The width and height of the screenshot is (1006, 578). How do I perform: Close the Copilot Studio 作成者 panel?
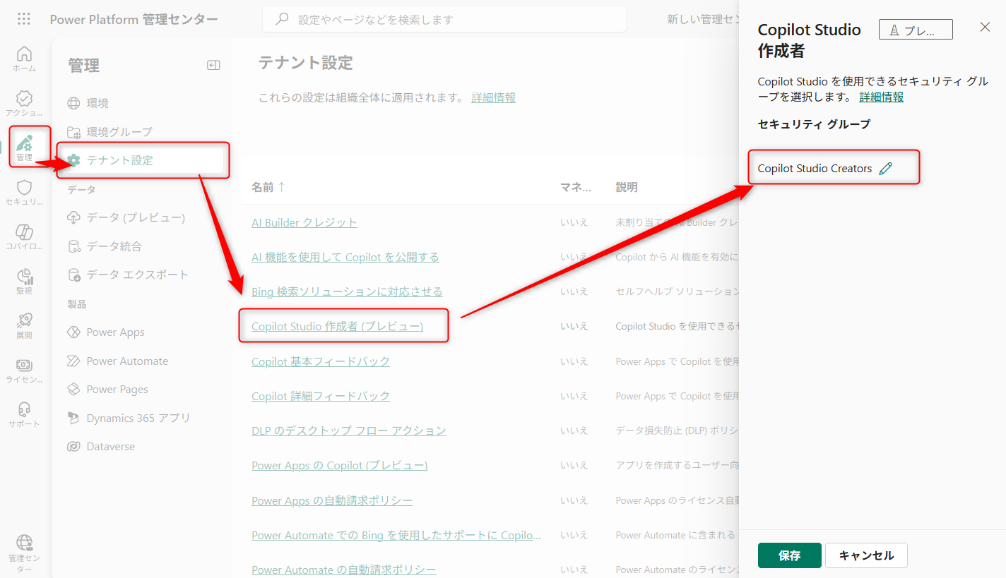(985, 28)
